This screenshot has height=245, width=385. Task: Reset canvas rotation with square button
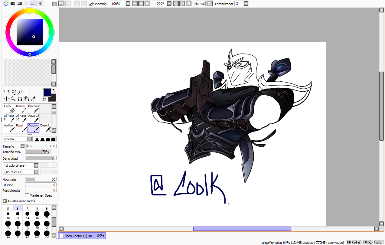tap(188, 4)
